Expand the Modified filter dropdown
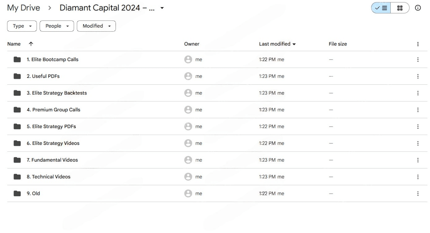Viewport: 430px width, 233px height. point(96,26)
